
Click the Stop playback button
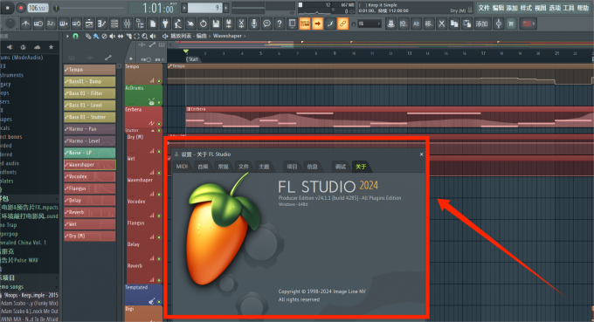pyautogui.click(x=8, y=8)
